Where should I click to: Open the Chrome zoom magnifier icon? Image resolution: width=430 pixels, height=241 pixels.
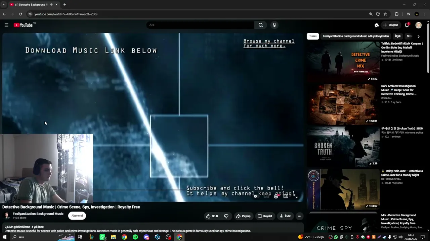[x=371, y=14]
